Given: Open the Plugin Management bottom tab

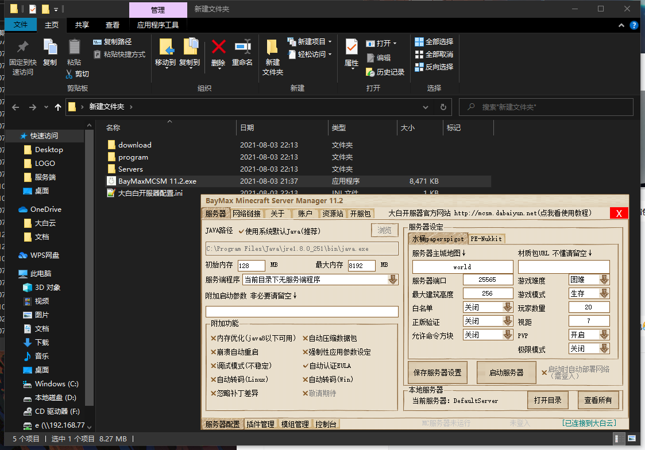Looking at the screenshot, I should pos(260,424).
